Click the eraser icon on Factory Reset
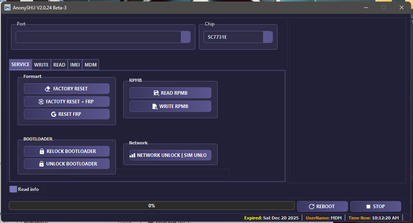The width and height of the screenshot is (413, 223). tap(48, 89)
